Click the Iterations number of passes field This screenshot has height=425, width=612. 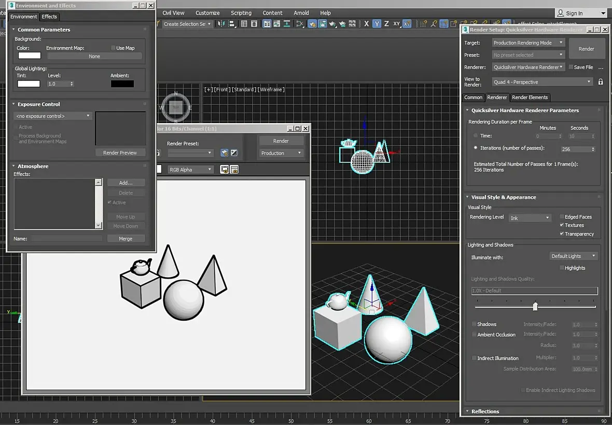click(x=578, y=149)
